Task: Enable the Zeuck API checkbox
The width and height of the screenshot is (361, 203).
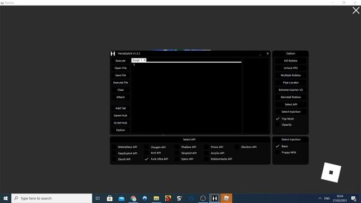Action: coord(114,159)
